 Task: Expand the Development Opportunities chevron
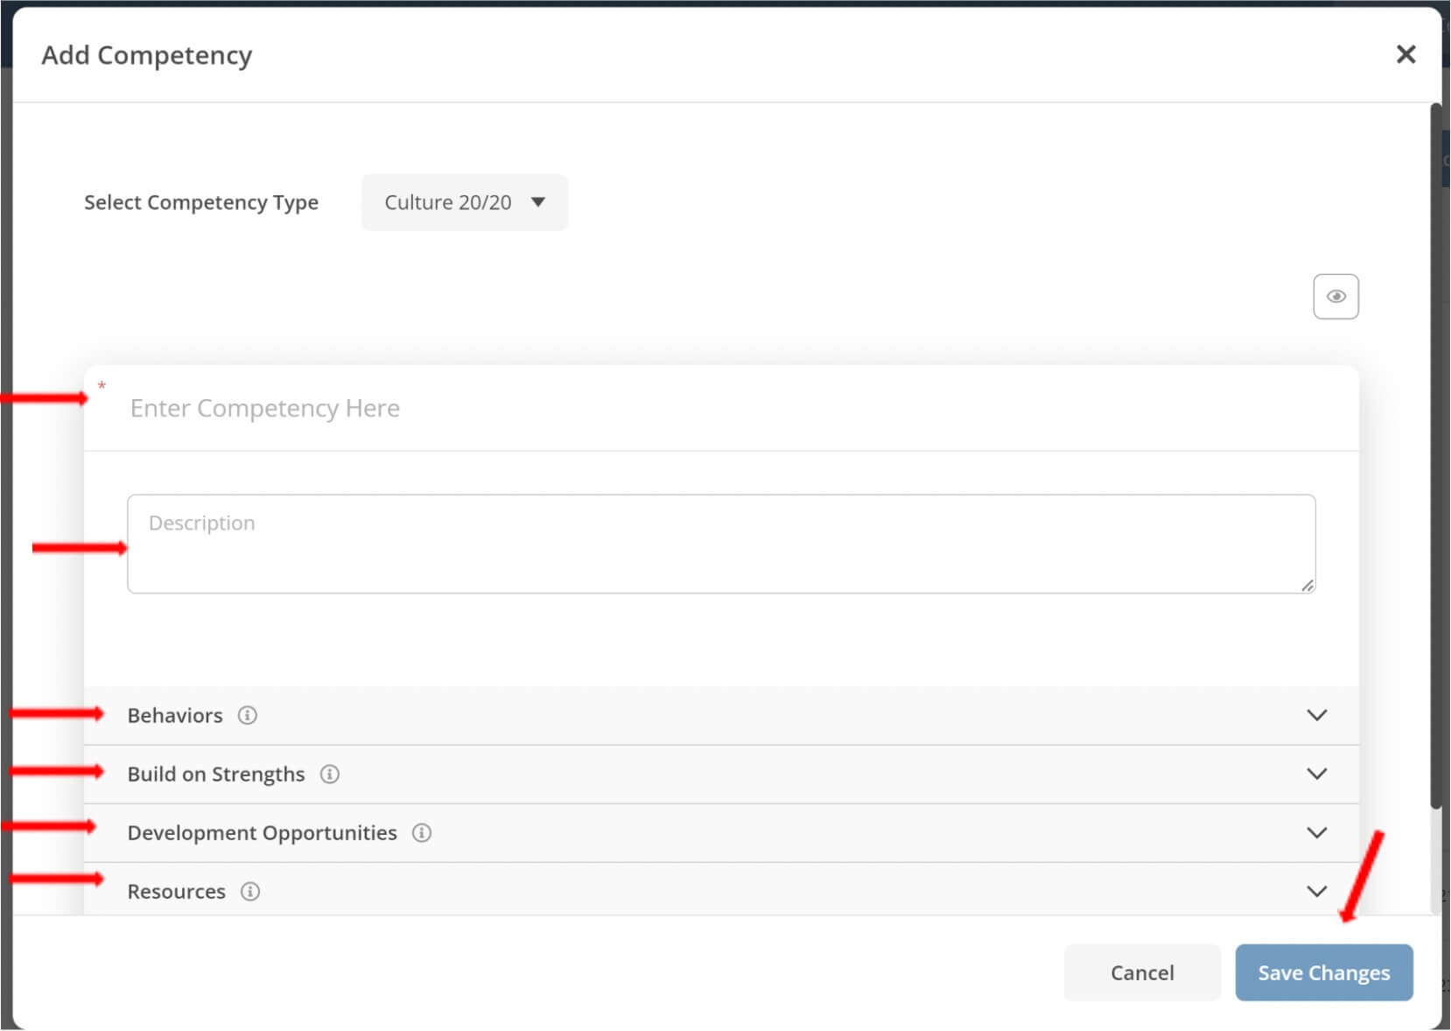pyautogui.click(x=1317, y=832)
